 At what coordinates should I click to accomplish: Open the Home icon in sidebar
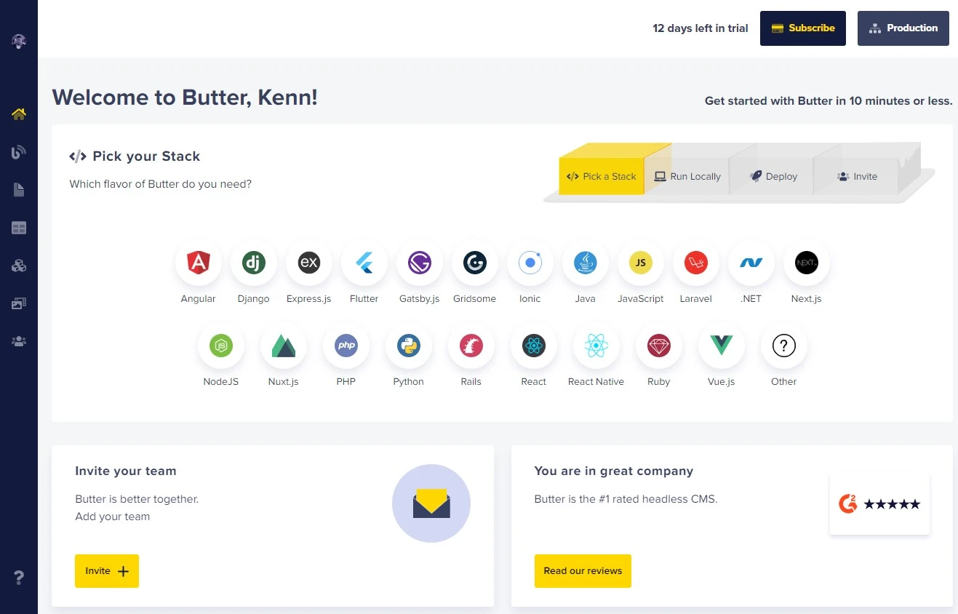point(19,114)
